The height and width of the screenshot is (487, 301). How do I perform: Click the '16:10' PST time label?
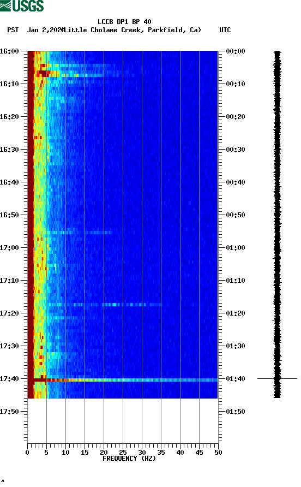click(x=9, y=84)
